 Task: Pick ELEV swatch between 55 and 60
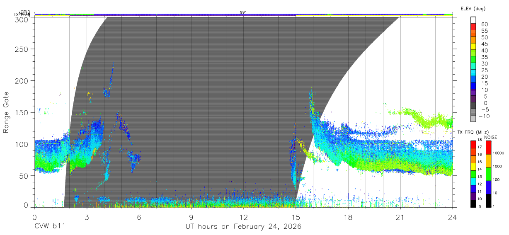pos(473,27)
